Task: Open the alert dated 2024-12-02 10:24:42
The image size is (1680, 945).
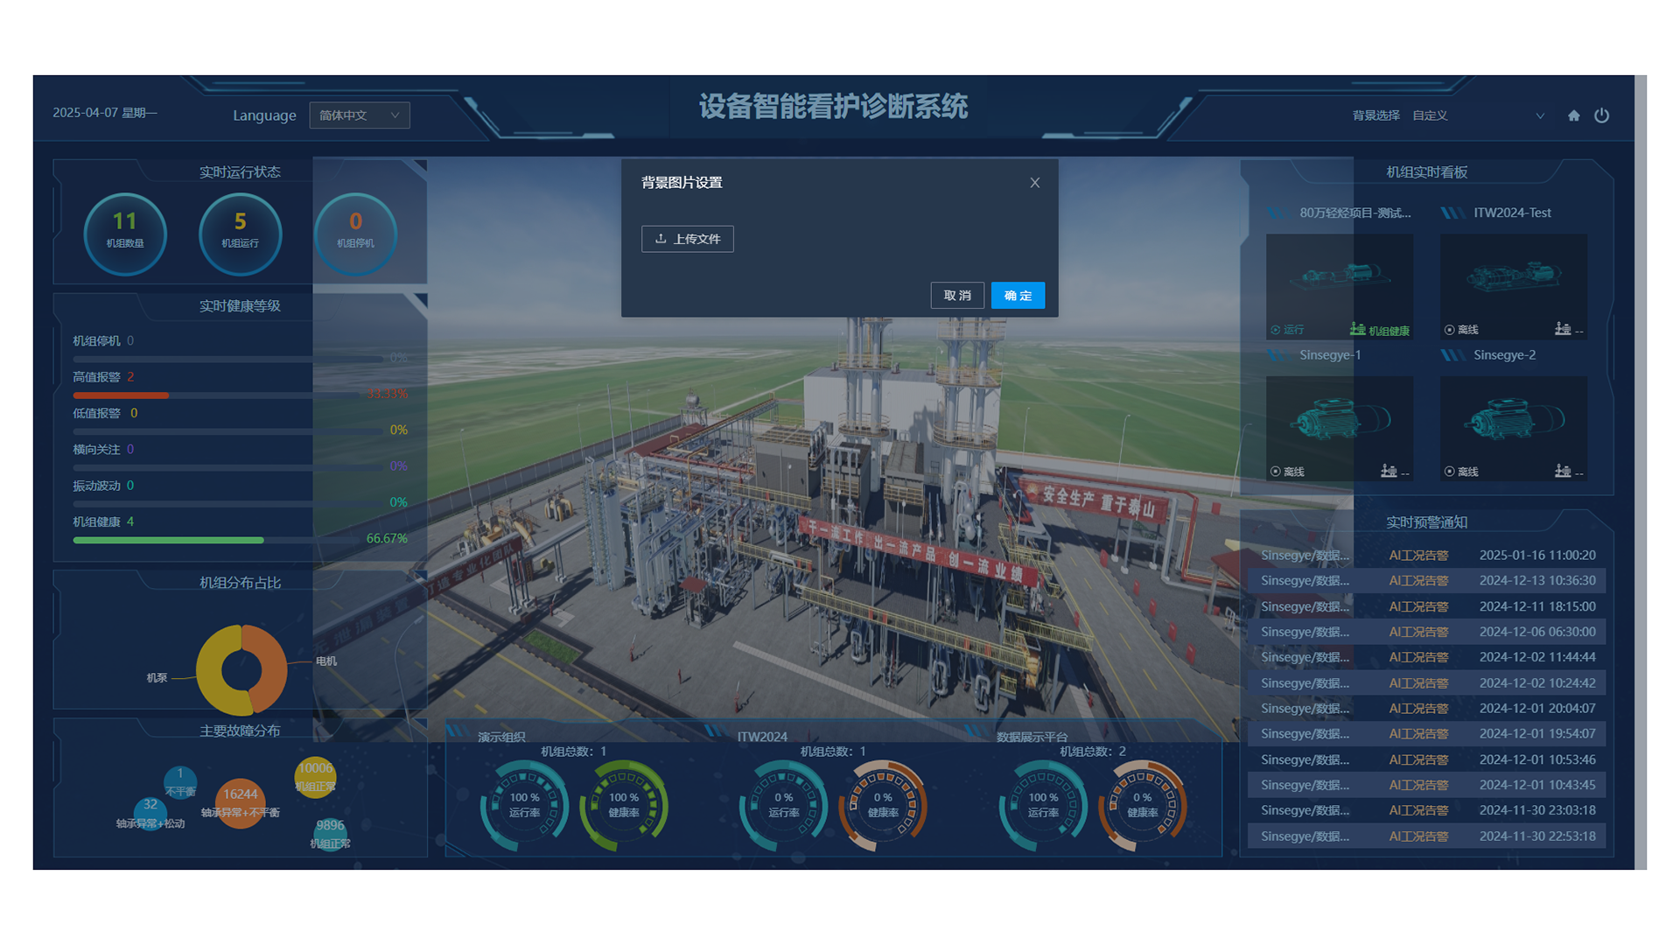Action: click(1427, 682)
